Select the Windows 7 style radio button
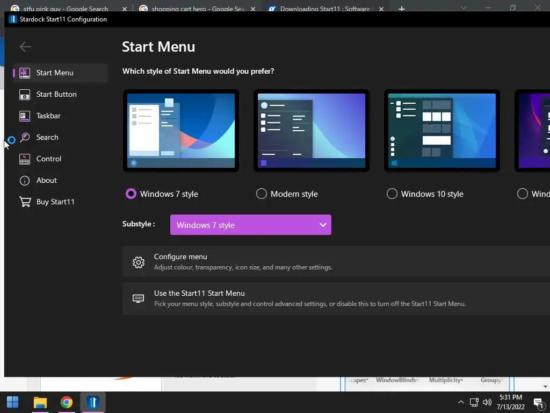550x413 pixels. tap(131, 194)
